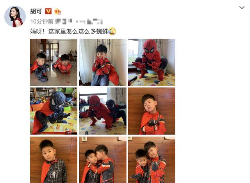Click the laughing-crying emoji in post text
The image size is (250, 183).
112,31
